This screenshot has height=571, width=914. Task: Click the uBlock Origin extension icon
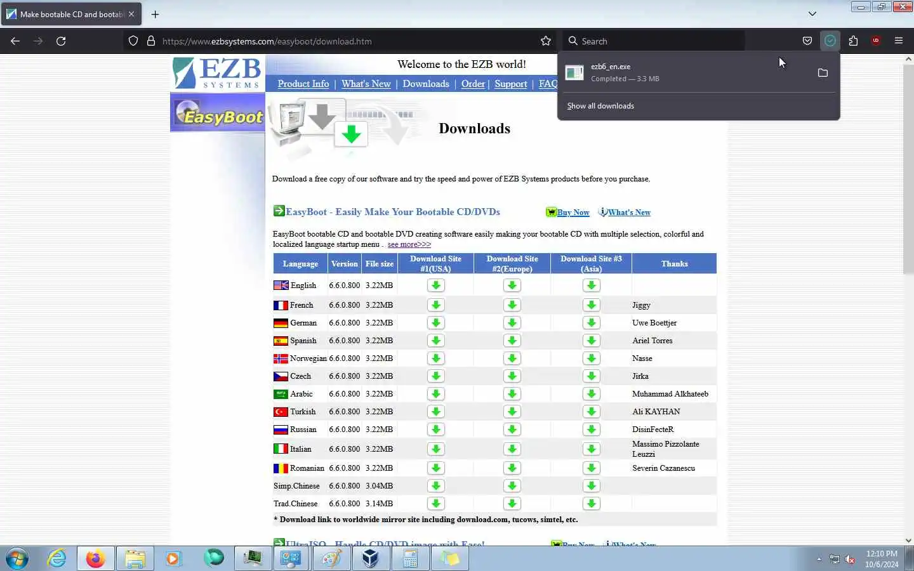(x=876, y=41)
